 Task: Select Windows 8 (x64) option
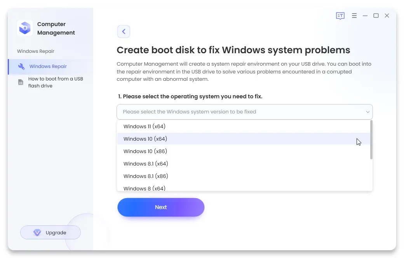(144, 188)
